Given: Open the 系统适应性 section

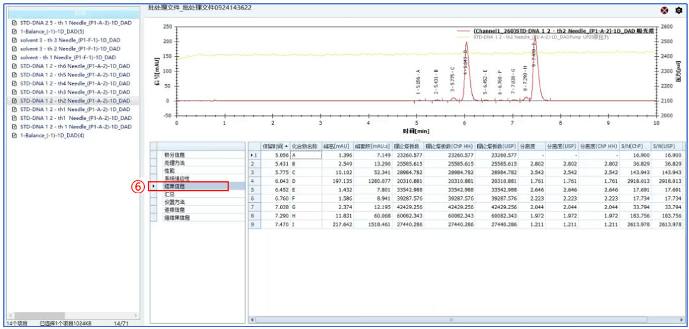Looking at the screenshot, I should pos(177,179).
